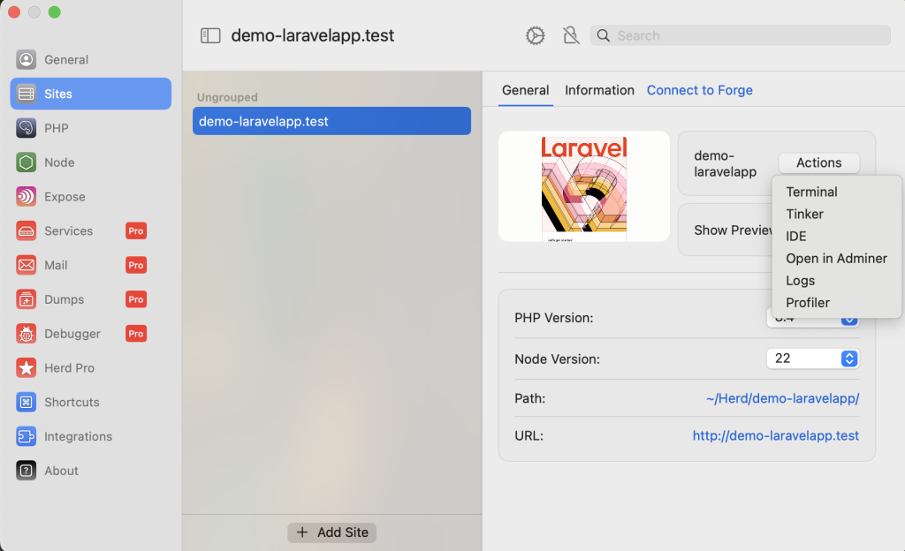Select Open in Adminer menu entry
This screenshot has height=551, width=905.
[x=836, y=258]
